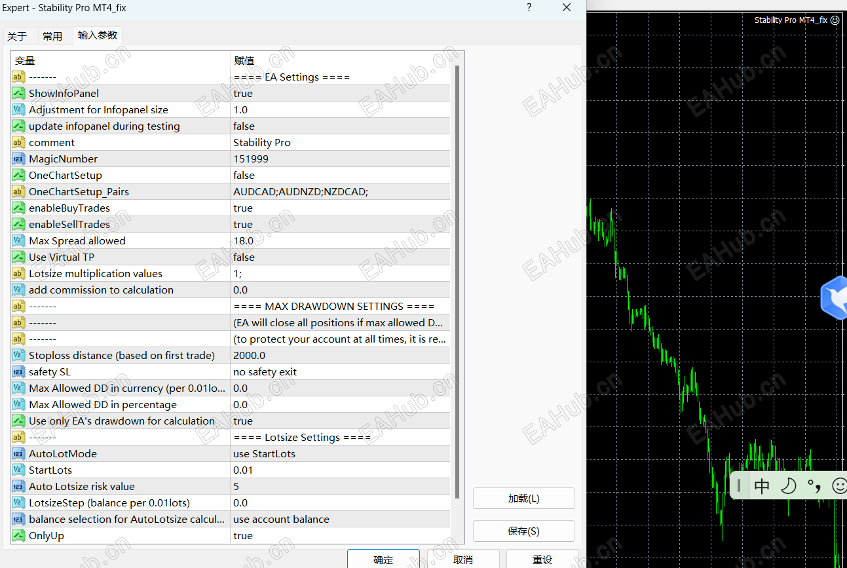Select the icon for update infopanel during testing

(x=18, y=126)
